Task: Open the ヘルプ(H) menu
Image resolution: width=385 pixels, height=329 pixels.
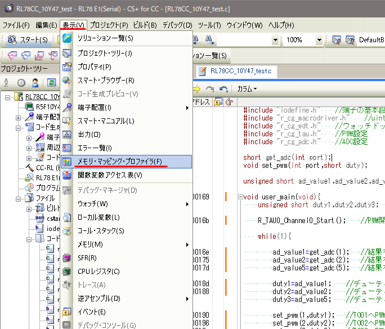Action: (281, 25)
